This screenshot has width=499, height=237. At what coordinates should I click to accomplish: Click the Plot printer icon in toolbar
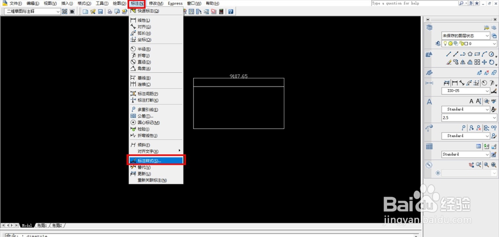tap(110, 11)
